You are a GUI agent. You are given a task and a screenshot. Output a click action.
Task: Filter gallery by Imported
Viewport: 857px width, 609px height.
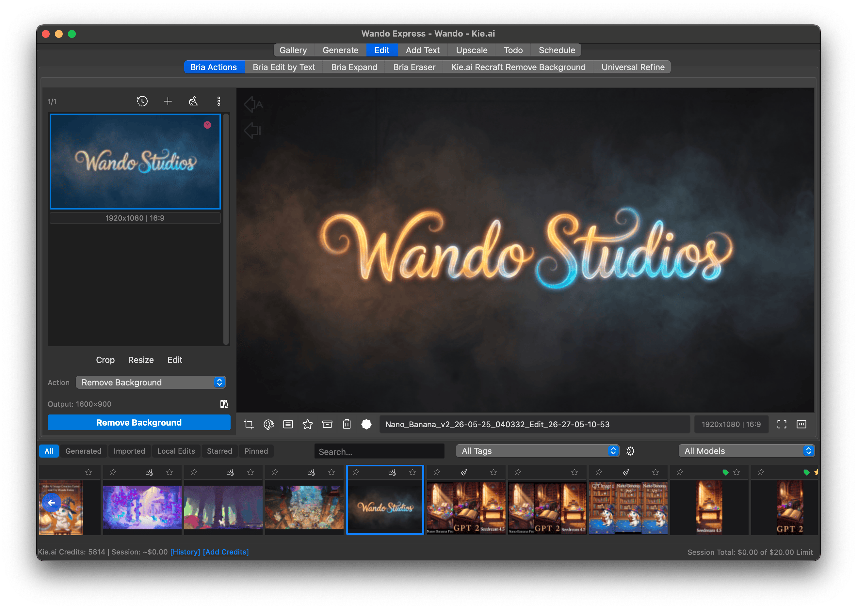129,451
